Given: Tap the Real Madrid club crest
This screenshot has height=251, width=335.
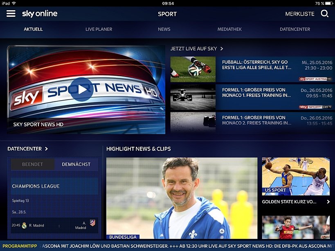Looking at the screenshot, I should 25,225.
